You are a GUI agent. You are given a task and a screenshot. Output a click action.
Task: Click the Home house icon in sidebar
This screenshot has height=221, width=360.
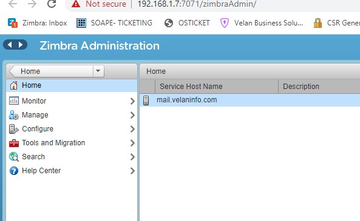[13, 85]
